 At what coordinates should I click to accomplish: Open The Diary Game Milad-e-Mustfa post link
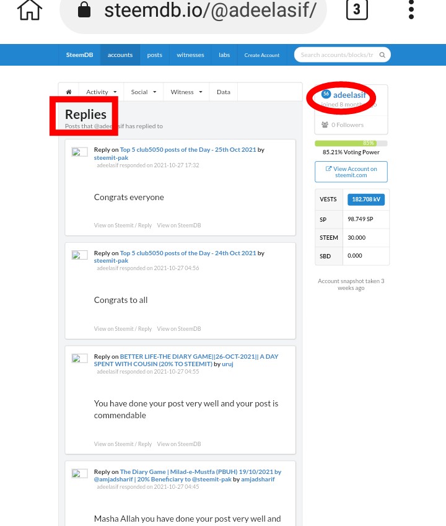coord(188,475)
